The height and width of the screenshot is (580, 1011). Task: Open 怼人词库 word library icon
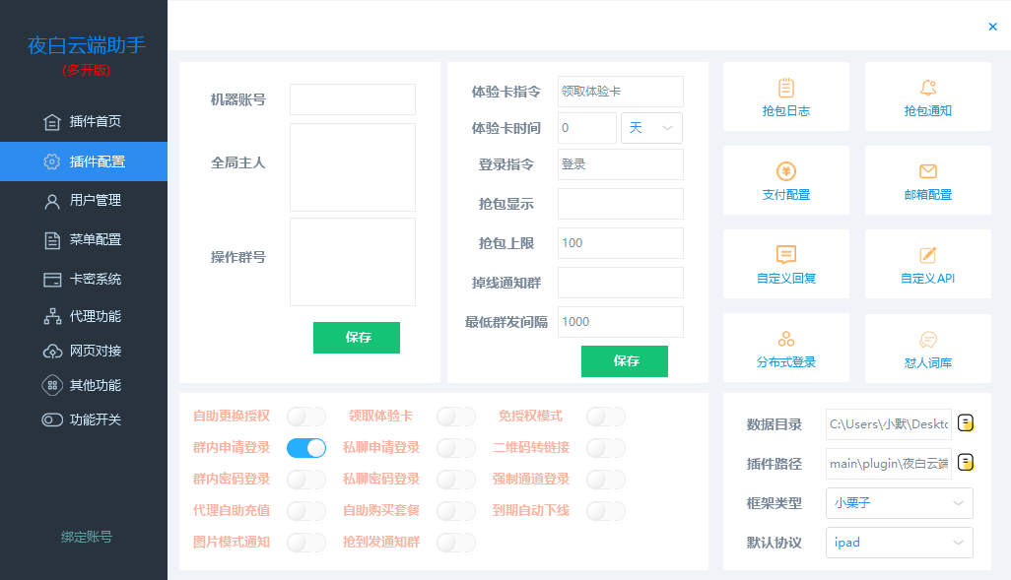pos(927,341)
